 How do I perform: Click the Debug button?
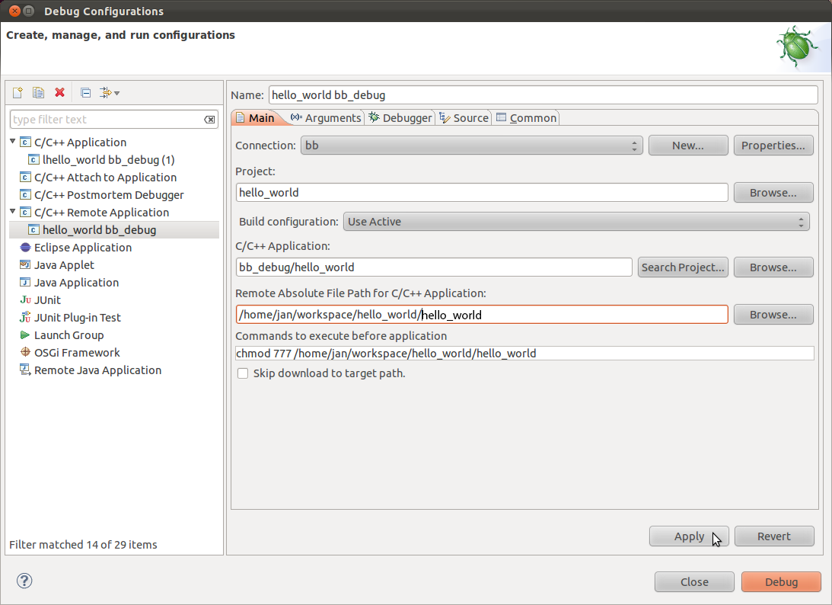click(x=781, y=581)
